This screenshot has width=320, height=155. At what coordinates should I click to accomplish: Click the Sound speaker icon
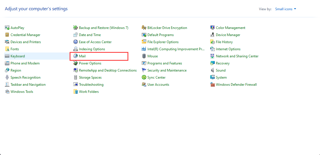point(213,70)
